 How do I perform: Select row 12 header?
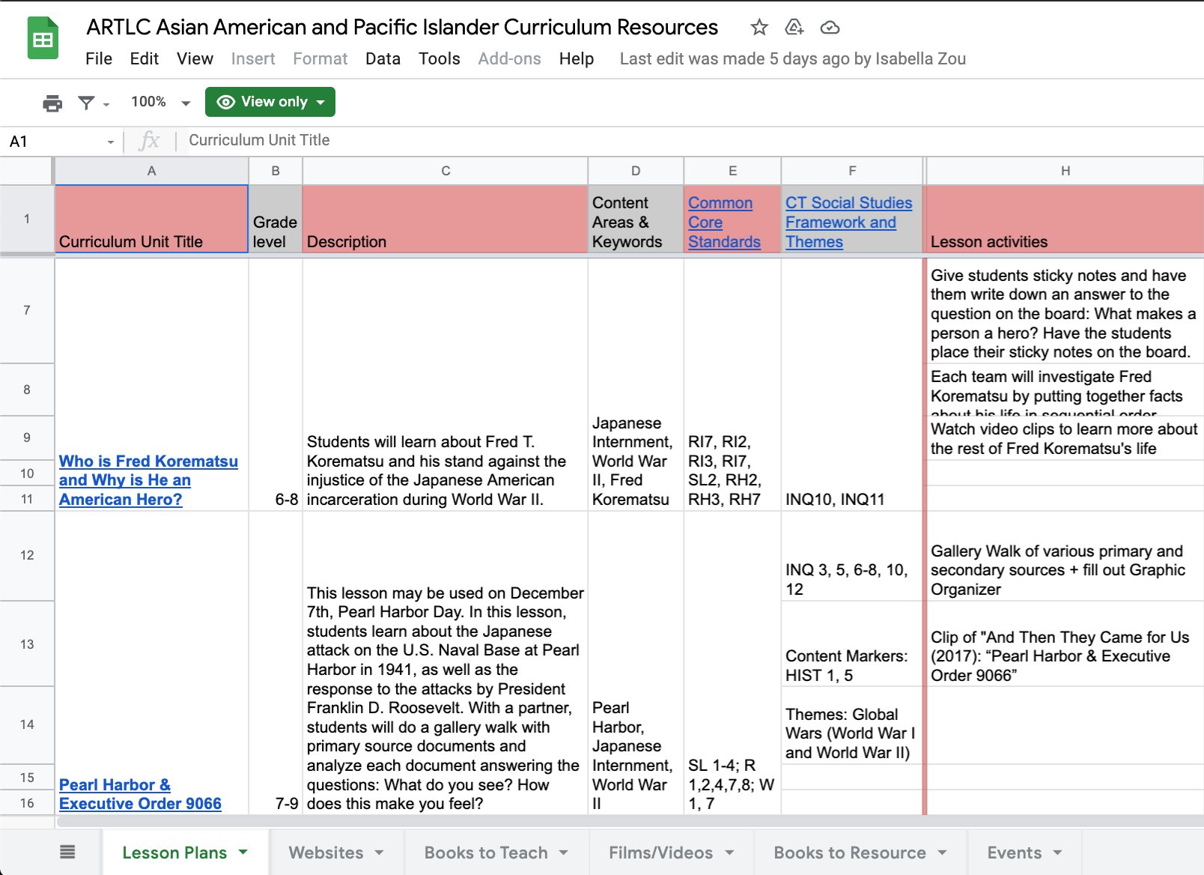(27, 555)
